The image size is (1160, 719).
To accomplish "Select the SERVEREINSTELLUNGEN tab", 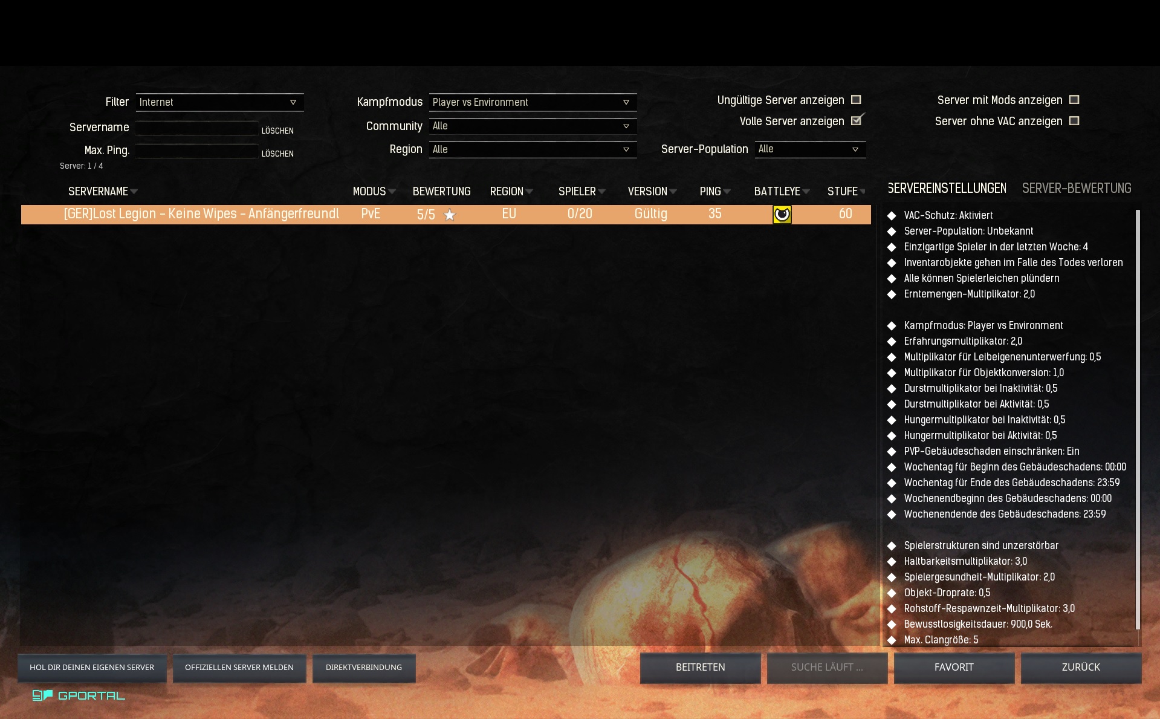I will pyautogui.click(x=947, y=189).
